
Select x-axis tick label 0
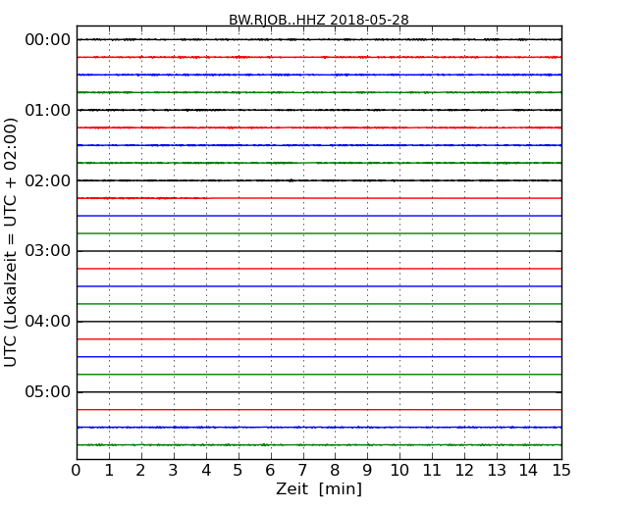(77, 471)
